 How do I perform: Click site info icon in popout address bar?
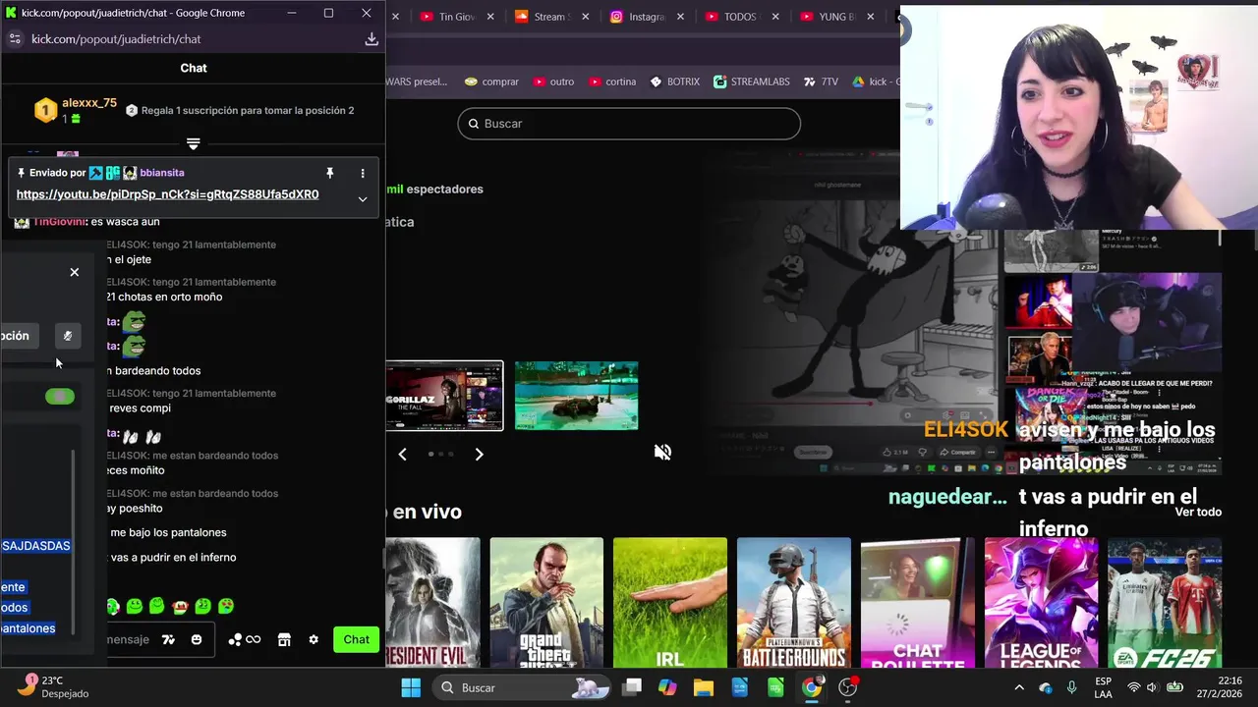pos(15,39)
